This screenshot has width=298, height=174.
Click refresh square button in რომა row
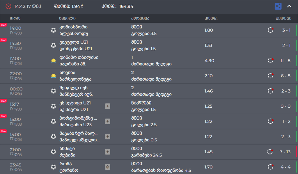[108, 167]
